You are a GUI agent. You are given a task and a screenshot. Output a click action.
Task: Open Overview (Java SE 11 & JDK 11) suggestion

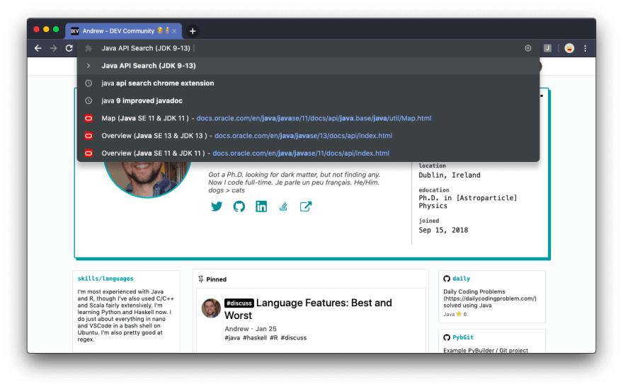point(309,153)
